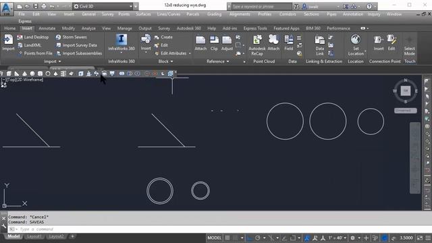Open the Home ribbon tab
Screen dimensions: 432x243
click(10, 28)
